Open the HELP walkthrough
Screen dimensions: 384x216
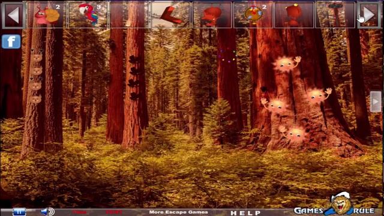coord(245,213)
